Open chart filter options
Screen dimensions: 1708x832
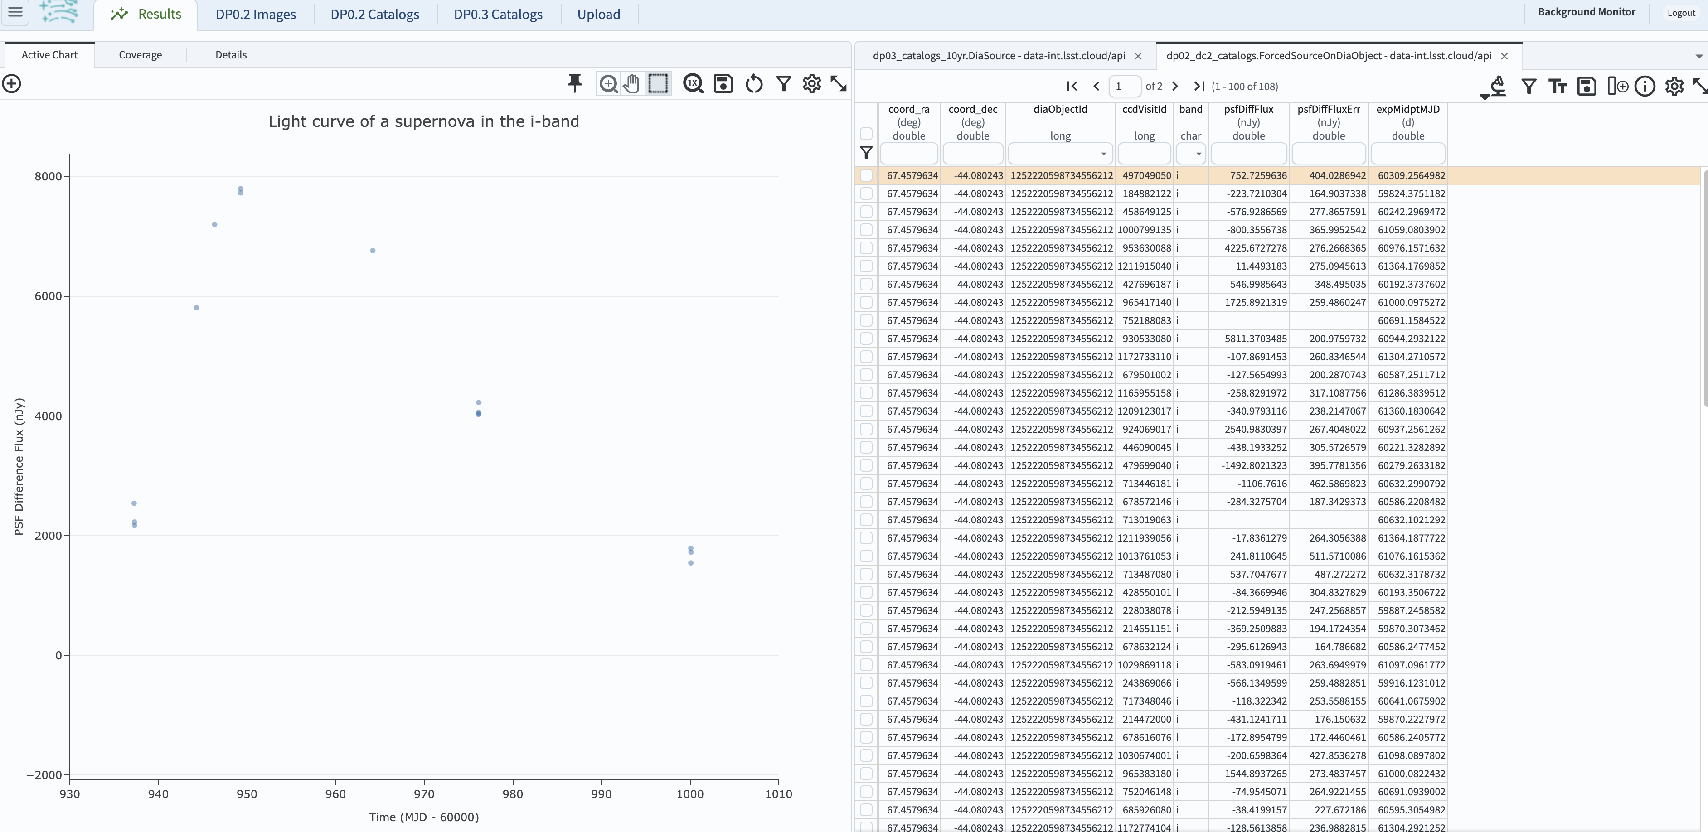pyautogui.click(x=783, y=83)
